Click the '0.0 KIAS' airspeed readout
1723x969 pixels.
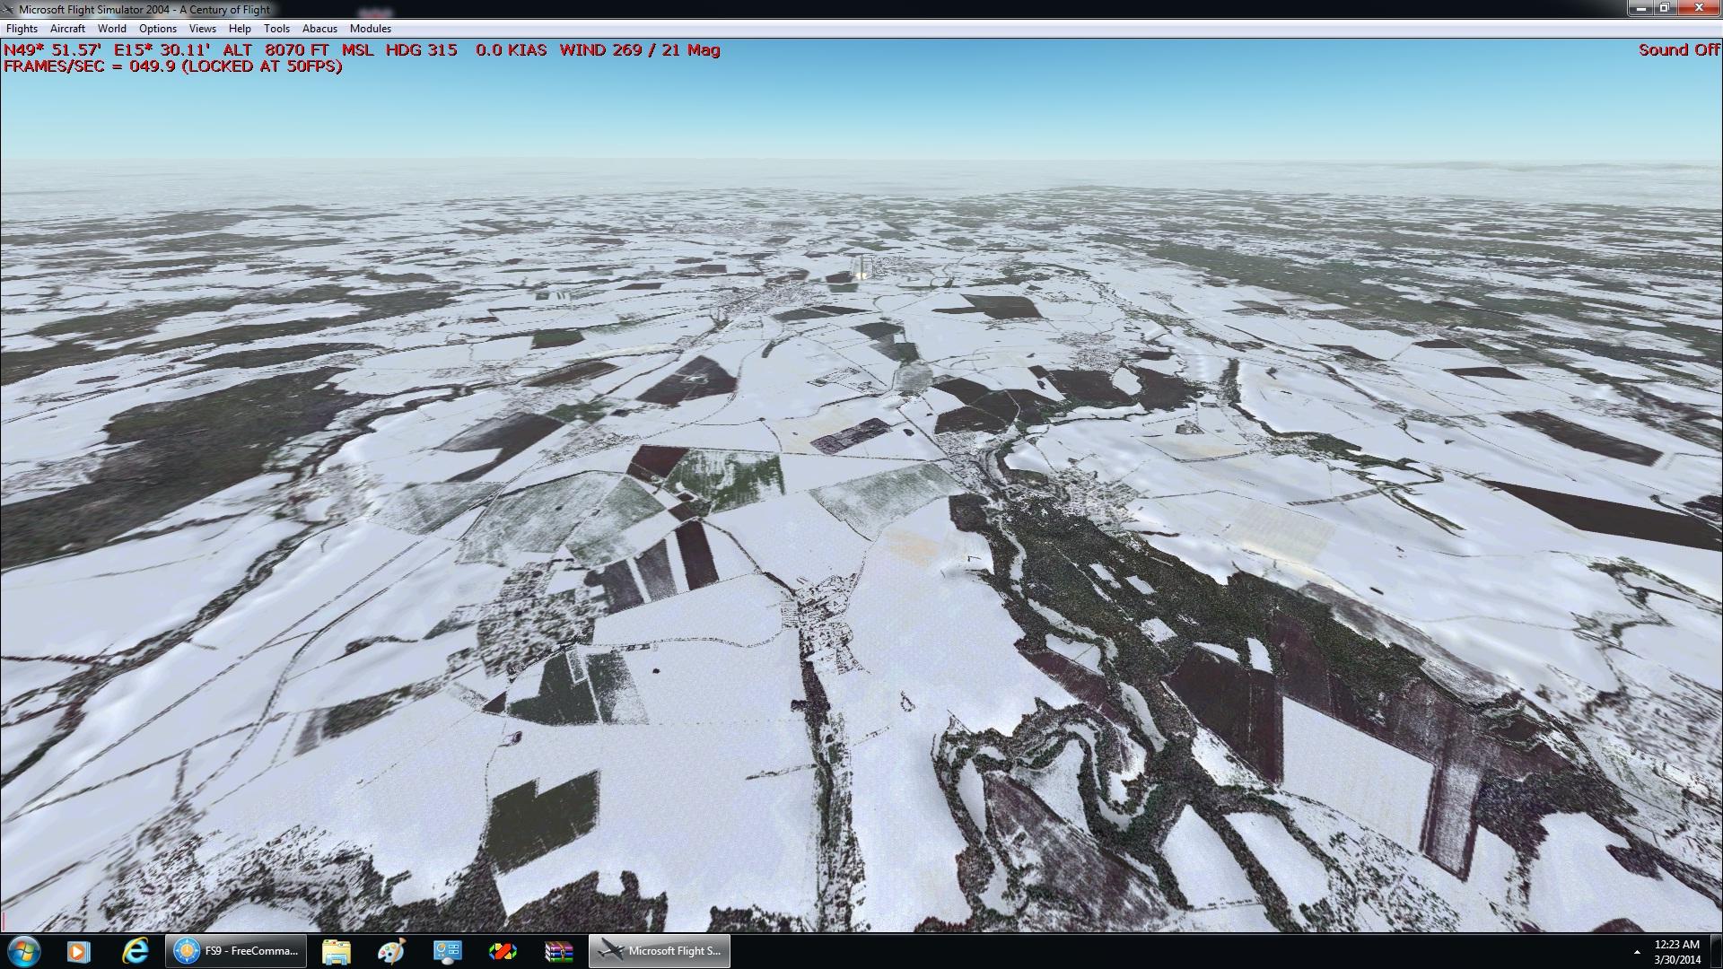512,50
